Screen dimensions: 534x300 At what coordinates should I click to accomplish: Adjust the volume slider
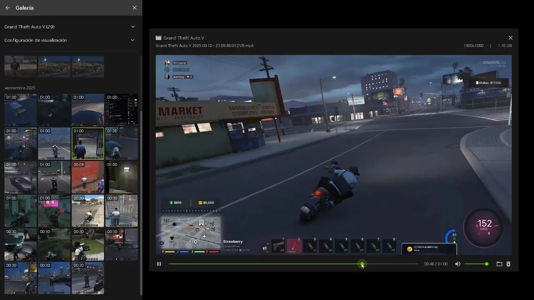coord(476,264)
